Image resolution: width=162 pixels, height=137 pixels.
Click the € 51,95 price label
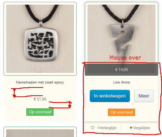click(x=40, y=99)
